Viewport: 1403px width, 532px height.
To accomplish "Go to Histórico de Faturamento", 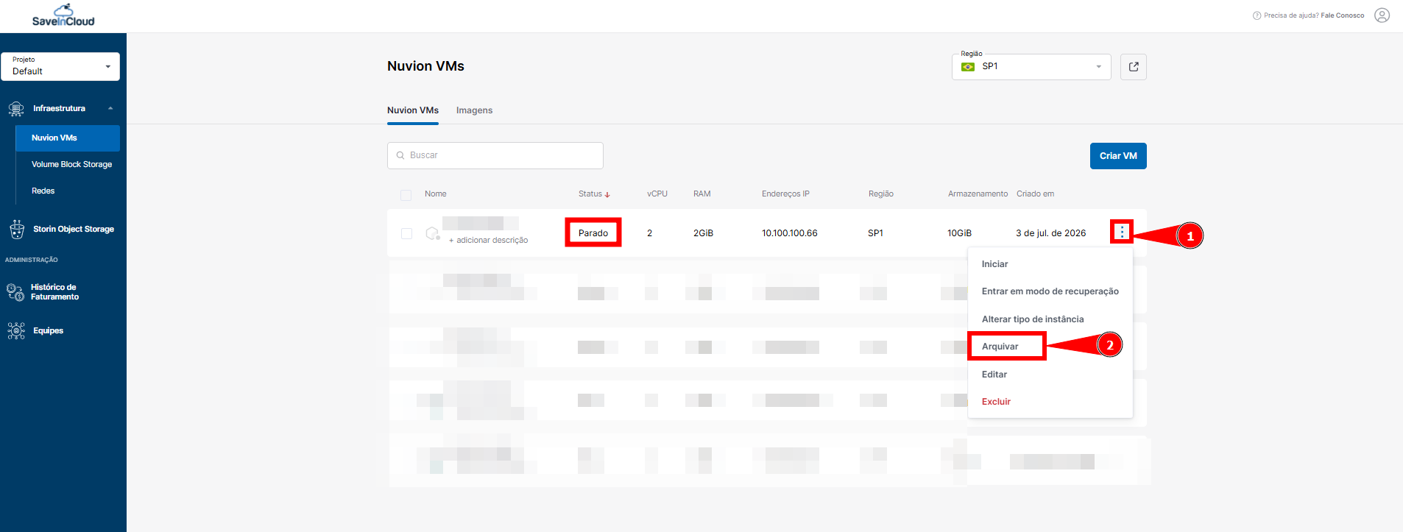I will [54, 292].
